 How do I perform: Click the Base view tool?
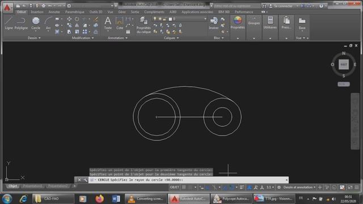coord(302,23)
